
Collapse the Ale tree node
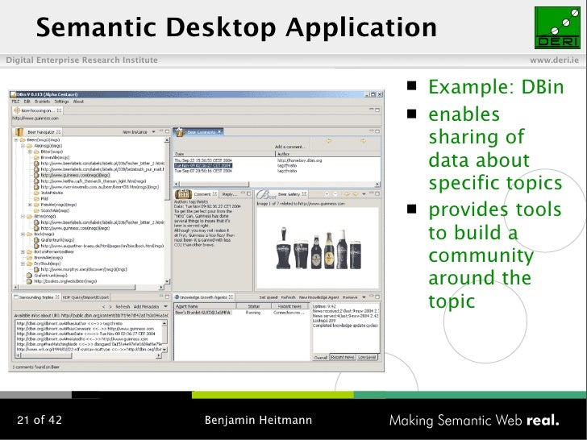click(23, 146)
